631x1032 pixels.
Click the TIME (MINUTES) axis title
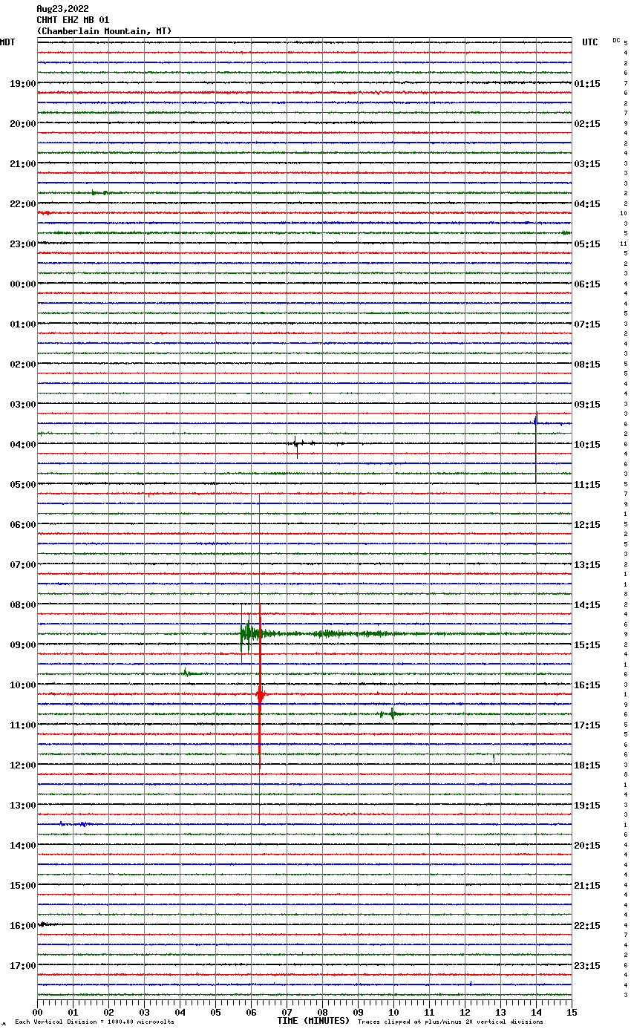313,1021
